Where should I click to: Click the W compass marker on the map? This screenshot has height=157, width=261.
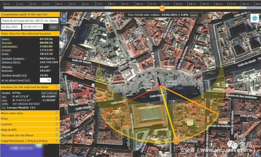point(93,85)
